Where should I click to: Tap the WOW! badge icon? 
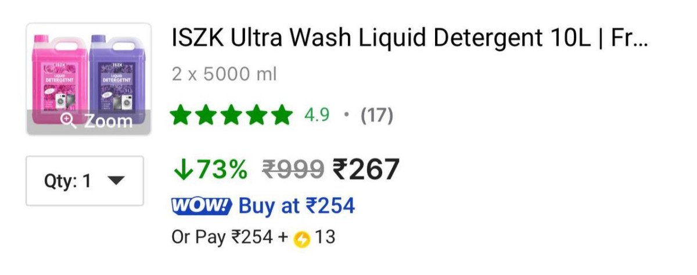[202, 206]
